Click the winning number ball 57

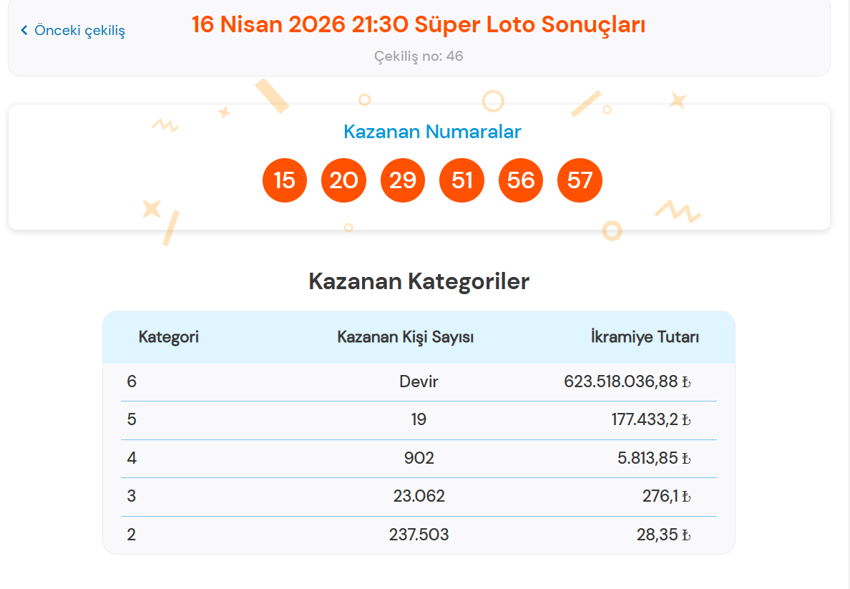580,180
